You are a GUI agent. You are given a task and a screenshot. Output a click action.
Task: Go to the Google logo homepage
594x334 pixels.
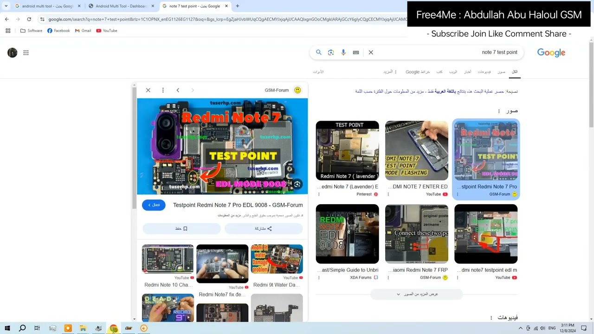(x=551, y=52)
